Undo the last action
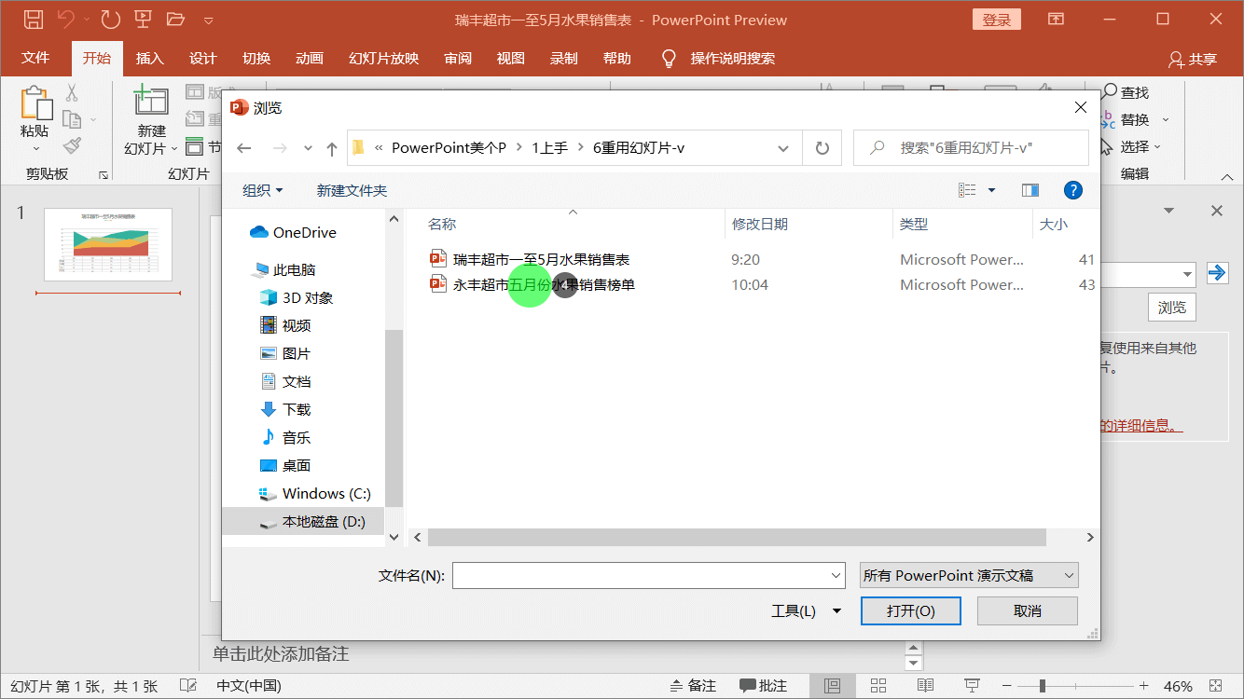Viewport: 1244px width, 699px height. coord(65,19)
